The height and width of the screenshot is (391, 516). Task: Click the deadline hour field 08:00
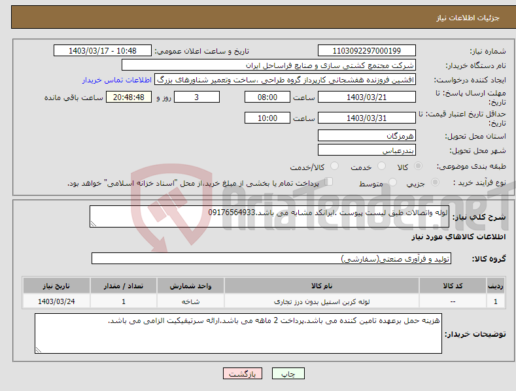(267, 97)
